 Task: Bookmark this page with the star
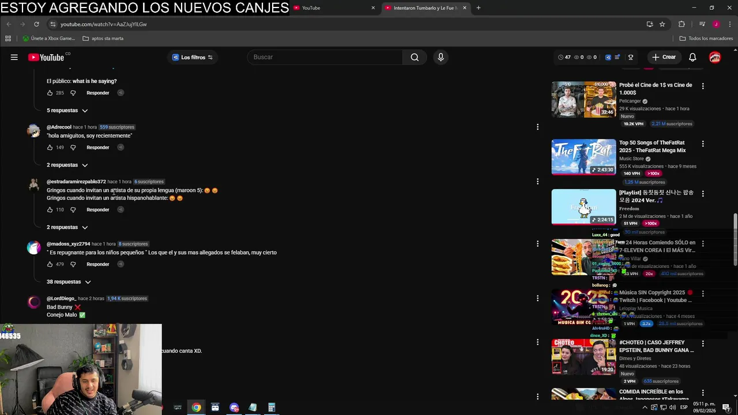click(x=662, y=24)
